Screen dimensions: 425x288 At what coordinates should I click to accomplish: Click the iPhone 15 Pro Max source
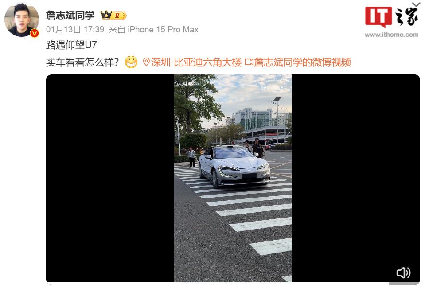[x=163, y=29]
